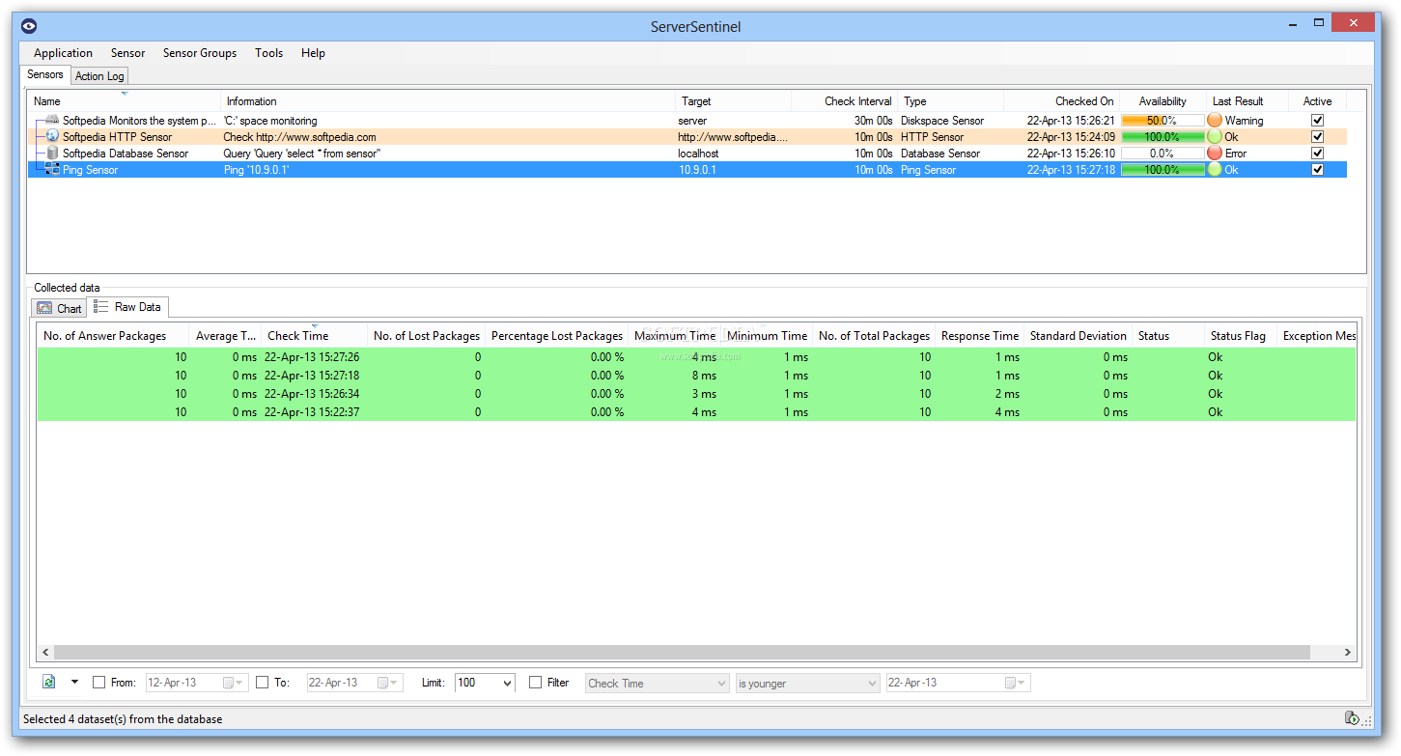The width and height of the screenshot is (1401, 756).
Task: Click 'C:' space monitoring information cell
Action: coord(270,121)
